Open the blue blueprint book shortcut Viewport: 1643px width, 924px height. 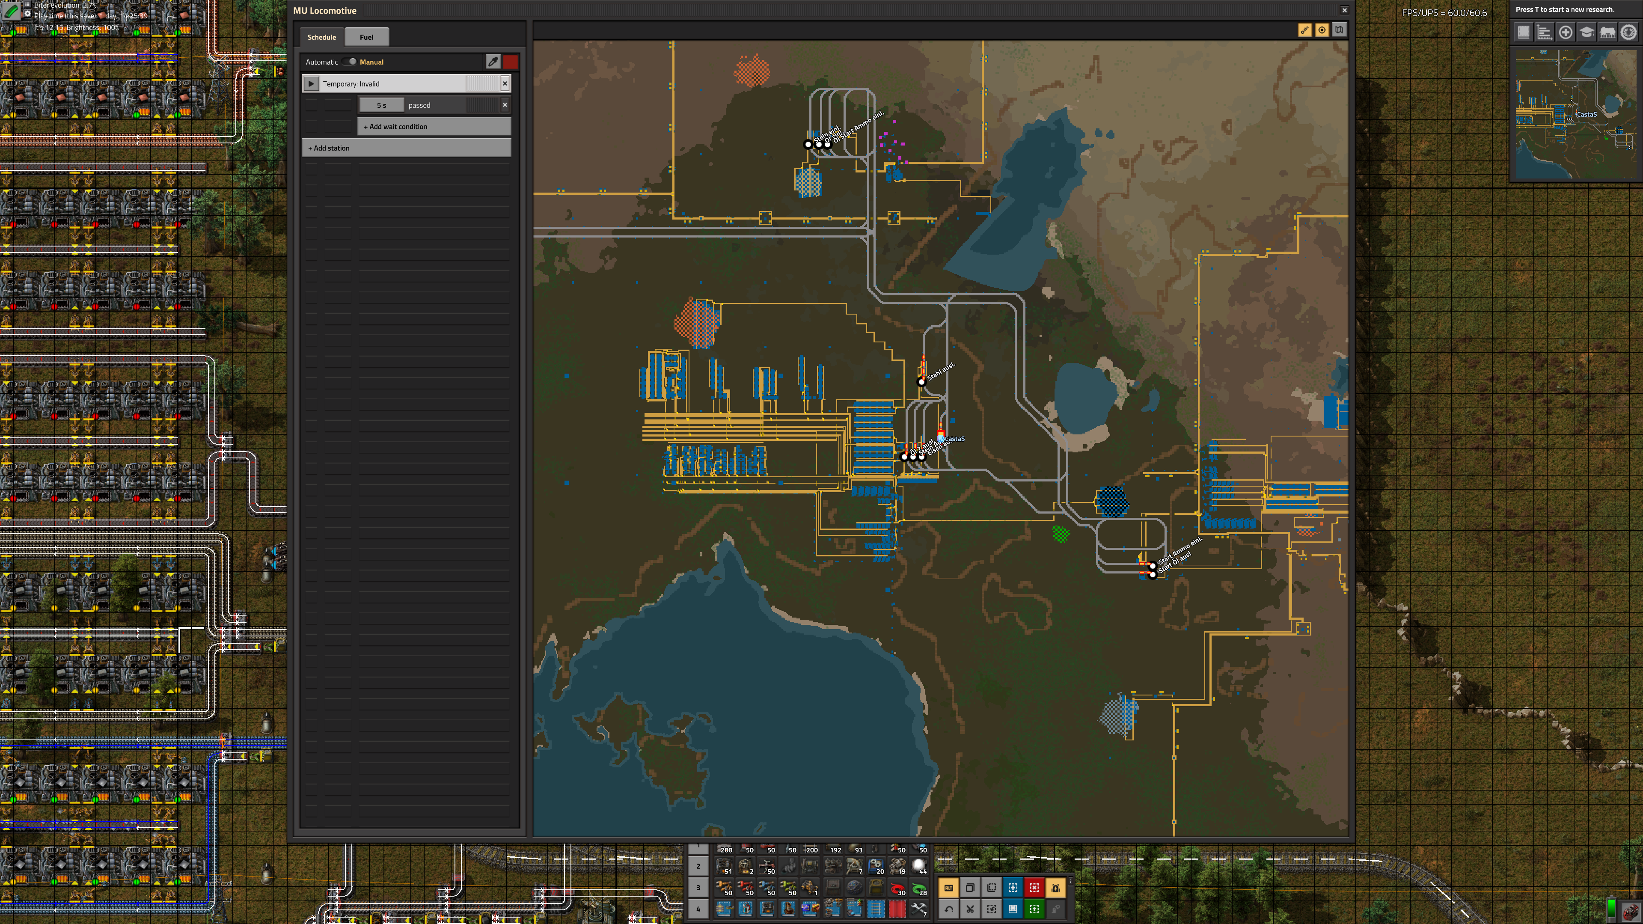[1013, 909]
